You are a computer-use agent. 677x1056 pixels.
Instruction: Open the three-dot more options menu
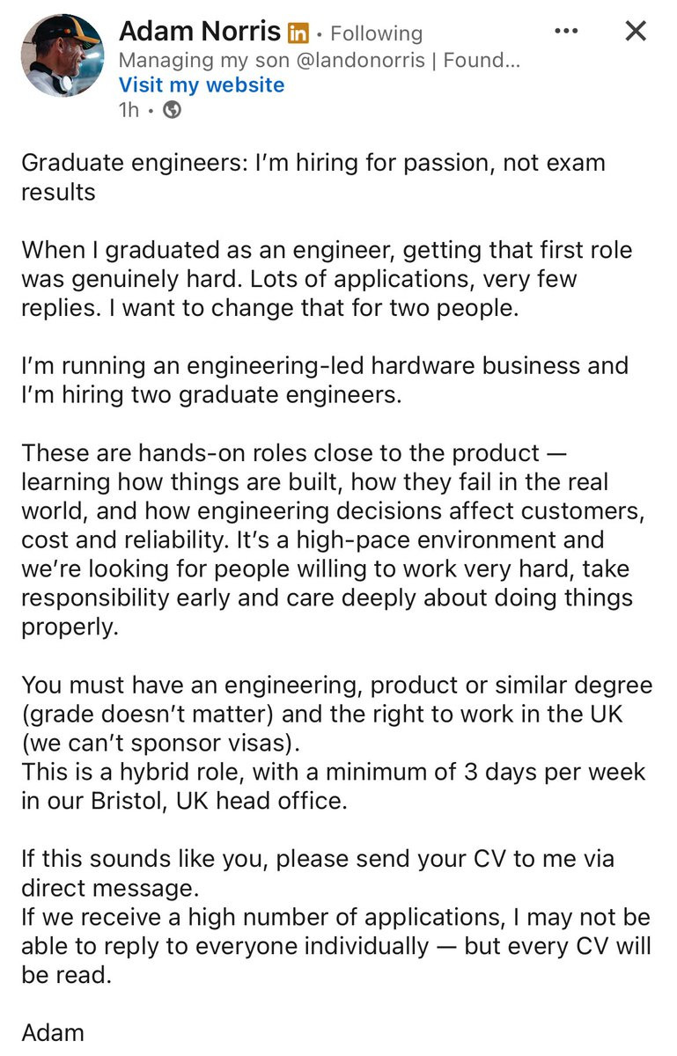point(567,32)
